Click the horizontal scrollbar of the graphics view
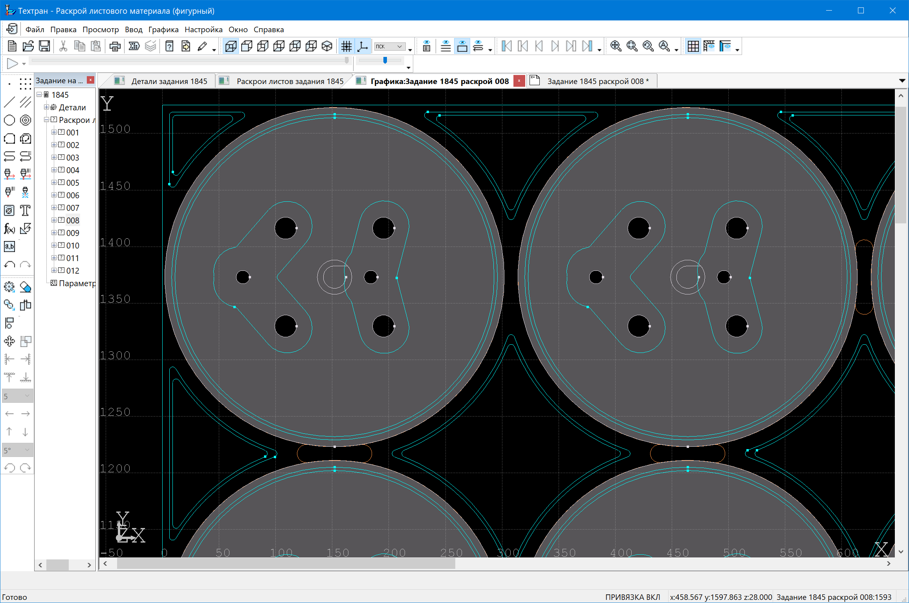 coord(286,564)
